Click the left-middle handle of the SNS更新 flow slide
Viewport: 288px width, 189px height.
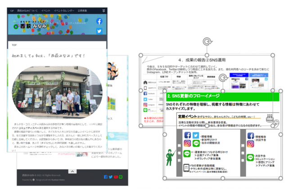pos(165,135)
